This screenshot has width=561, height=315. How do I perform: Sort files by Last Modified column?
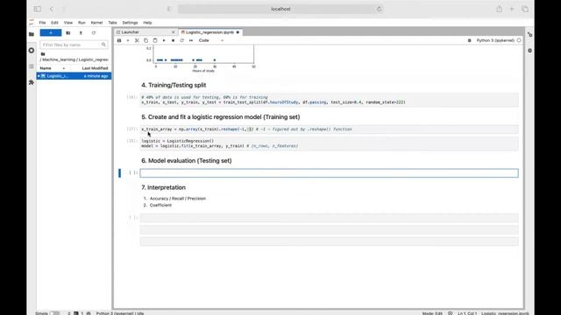pyautogui.click(x=95, y=68)
